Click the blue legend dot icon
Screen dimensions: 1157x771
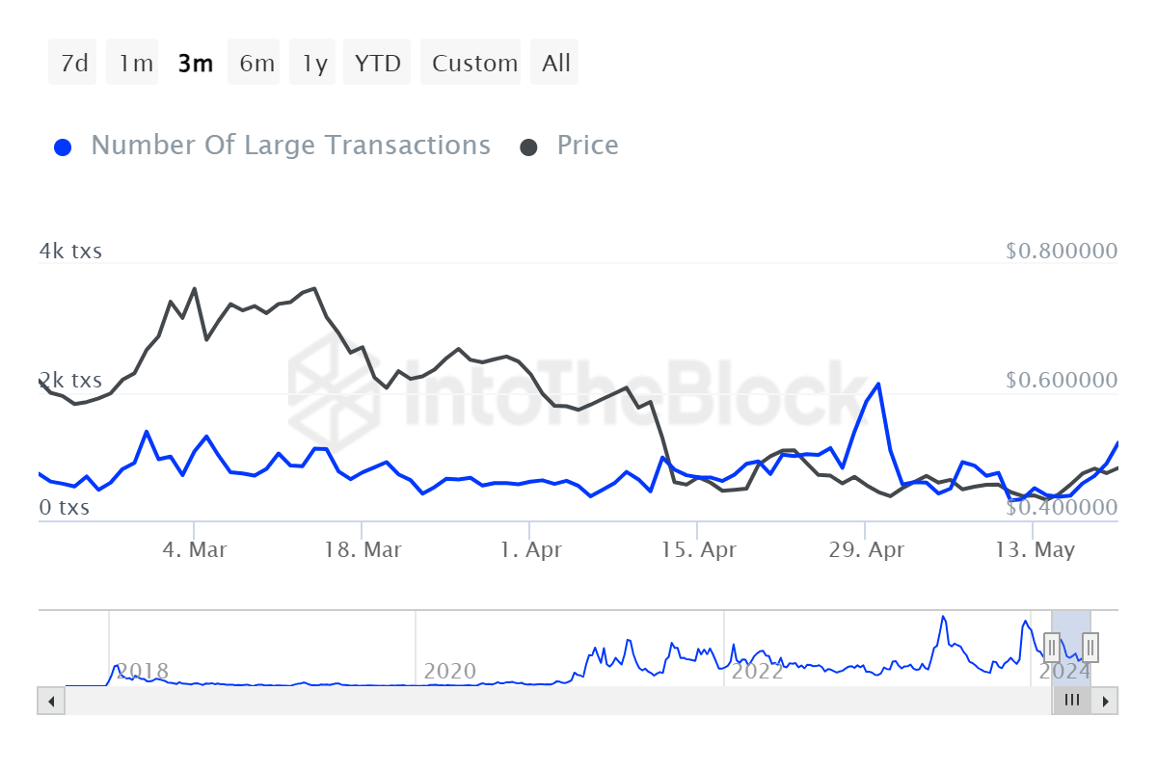63,145
